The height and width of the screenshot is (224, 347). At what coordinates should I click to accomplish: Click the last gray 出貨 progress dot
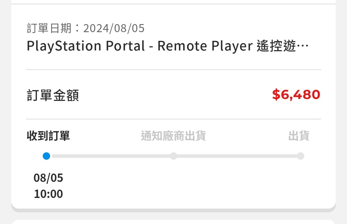(x=300, y=156)
